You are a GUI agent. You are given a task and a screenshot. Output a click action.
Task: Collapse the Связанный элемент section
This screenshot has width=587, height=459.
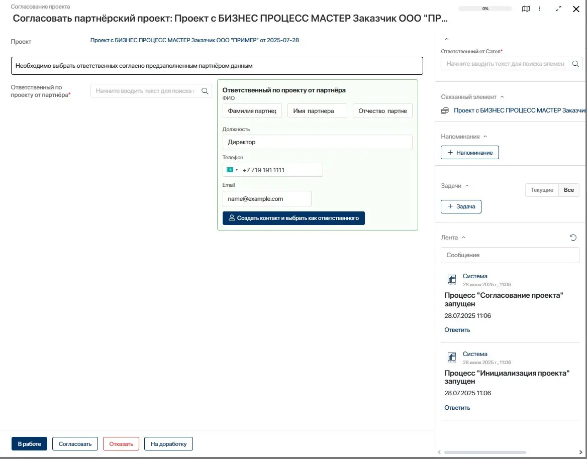[502, 97]
